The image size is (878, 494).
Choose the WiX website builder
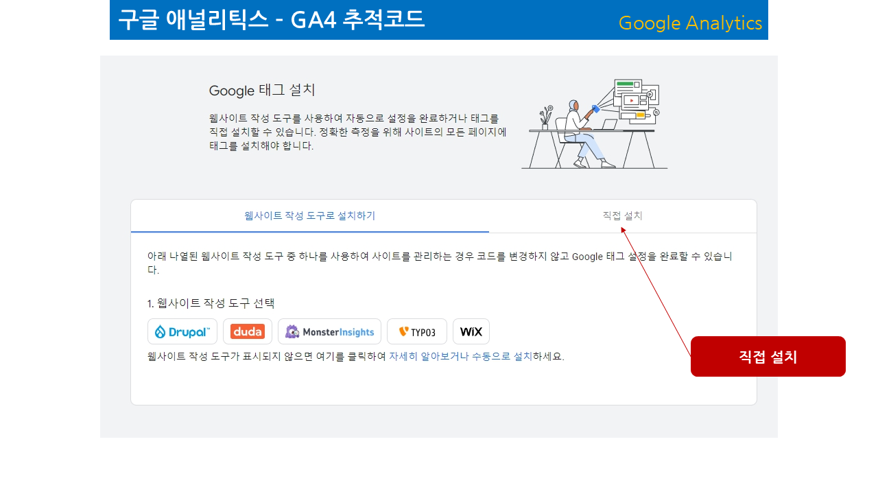coord(471,331)
